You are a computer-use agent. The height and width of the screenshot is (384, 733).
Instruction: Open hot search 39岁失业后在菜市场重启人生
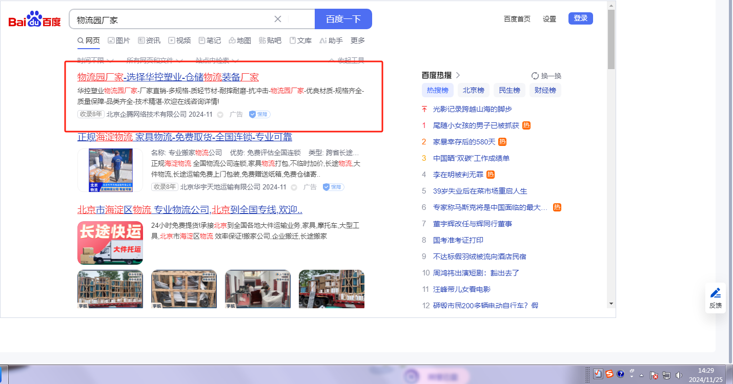(x=480, y=191)
